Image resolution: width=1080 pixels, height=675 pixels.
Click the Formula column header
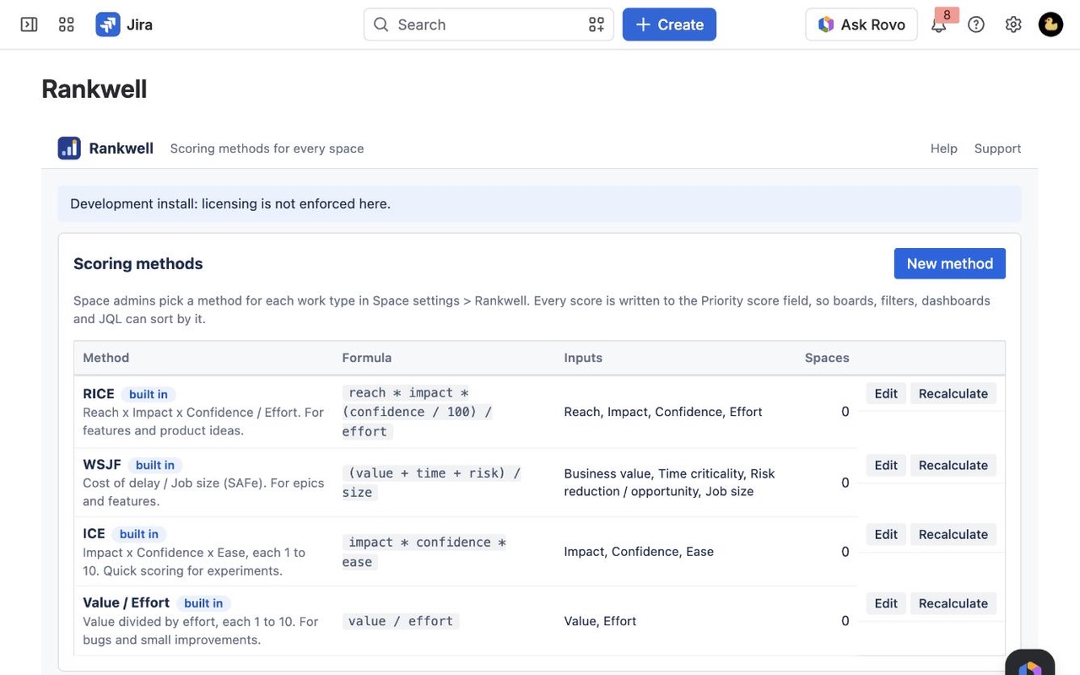366,358
